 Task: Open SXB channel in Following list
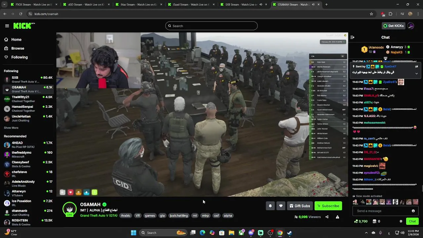28,79
